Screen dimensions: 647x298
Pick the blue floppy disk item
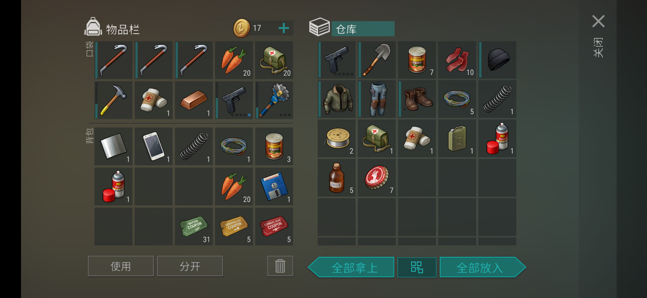pos(274,187)
